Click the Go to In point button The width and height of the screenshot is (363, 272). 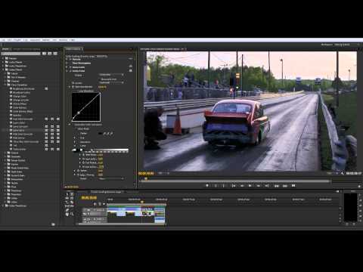click(234, 186)
